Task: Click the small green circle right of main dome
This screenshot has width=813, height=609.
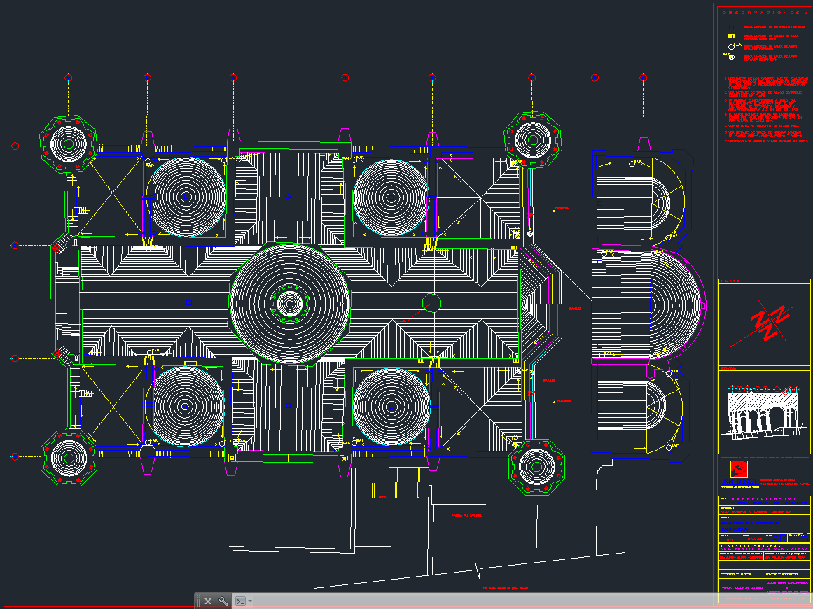Action: (431, 303)
